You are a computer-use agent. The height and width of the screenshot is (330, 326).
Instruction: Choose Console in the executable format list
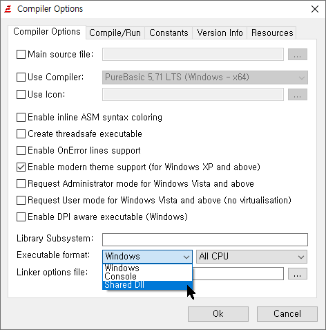point(147,277)
